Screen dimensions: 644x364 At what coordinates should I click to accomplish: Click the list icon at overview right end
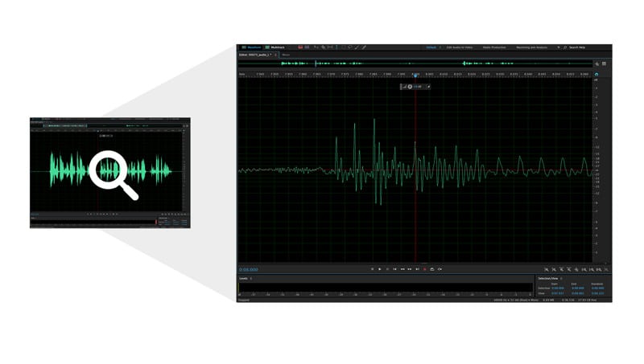[x=605, y=63]
